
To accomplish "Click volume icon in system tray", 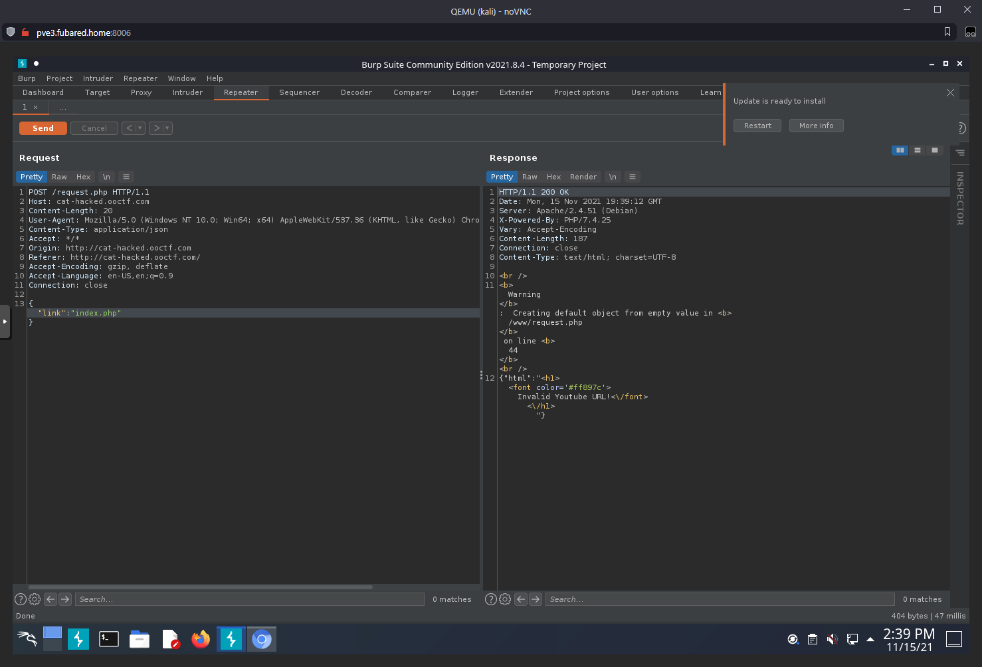I will (x=832, y=639).
